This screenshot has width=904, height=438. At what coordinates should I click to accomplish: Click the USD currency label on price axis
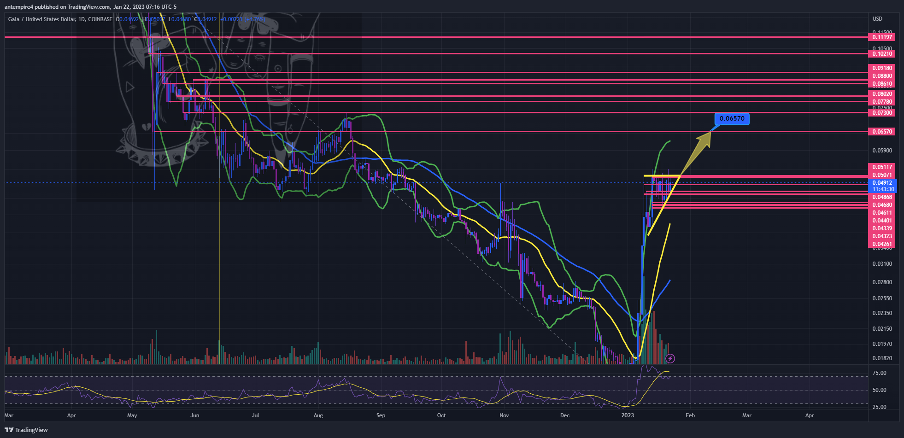point(877,19)
